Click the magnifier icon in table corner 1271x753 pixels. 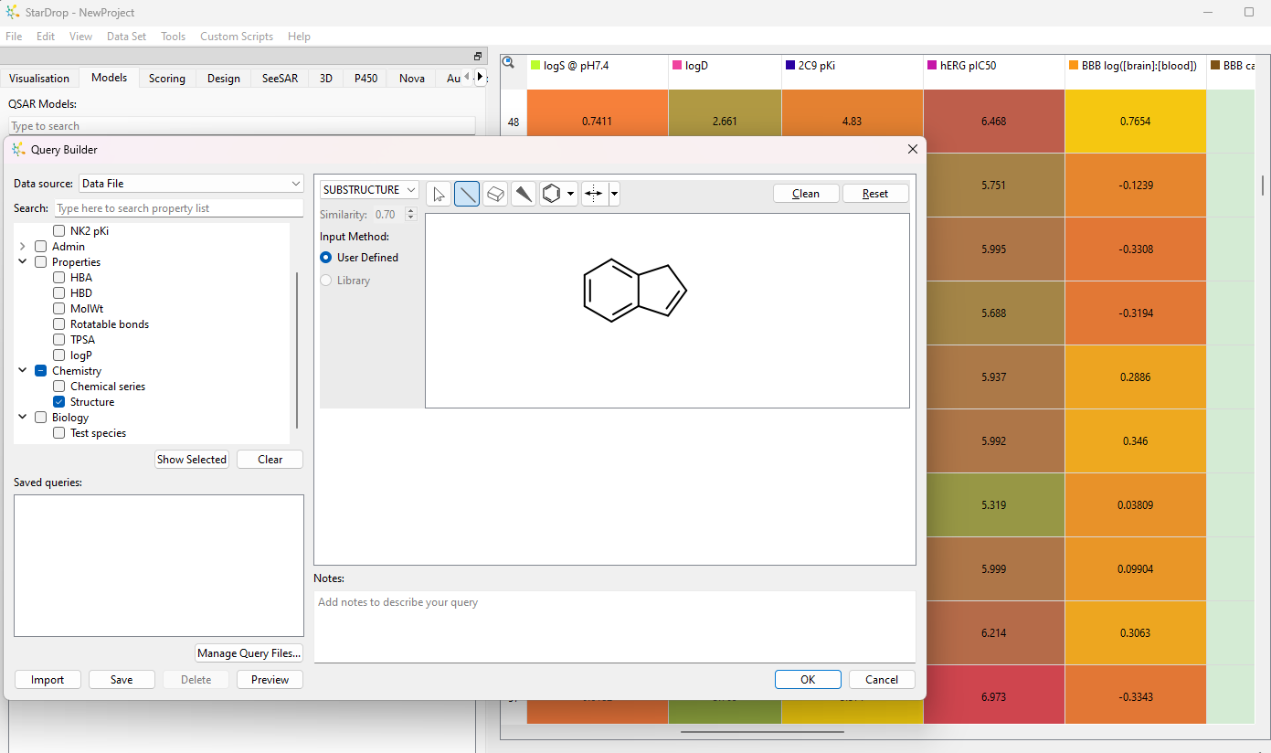(x=508, y=62)
